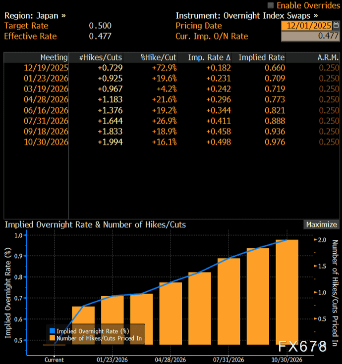Click the Implied Rate column header
This screenshot has width=342, height=364.
[x=262, y=57]
